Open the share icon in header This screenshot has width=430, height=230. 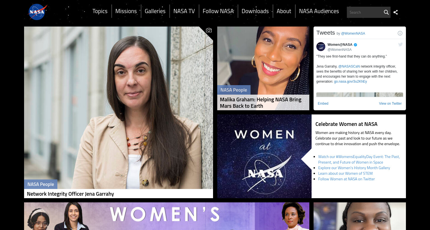(x=396, y=12)
